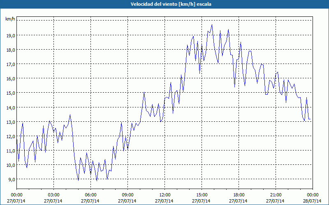
Task: Select the 9,0 y-axis value
Action: point(12,180)
